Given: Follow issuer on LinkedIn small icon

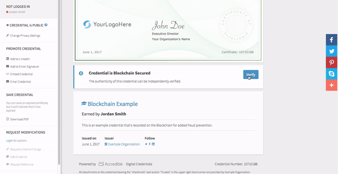Looking at the screenshot, I should pos(153,144).
